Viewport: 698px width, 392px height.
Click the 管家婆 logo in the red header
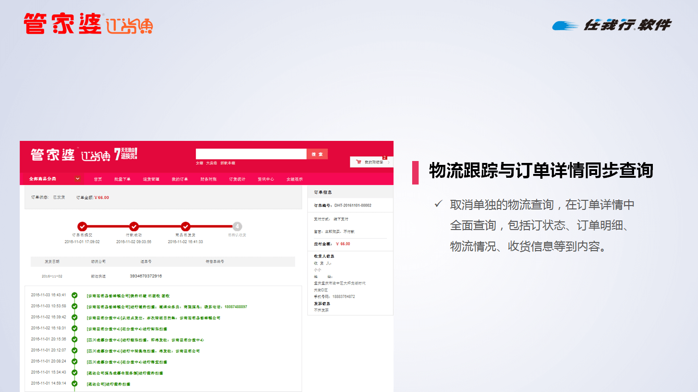53,155
